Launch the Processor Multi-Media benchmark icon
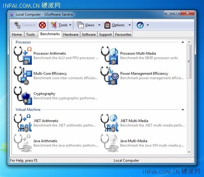The image size is (204, 177). tap(109, 56)
